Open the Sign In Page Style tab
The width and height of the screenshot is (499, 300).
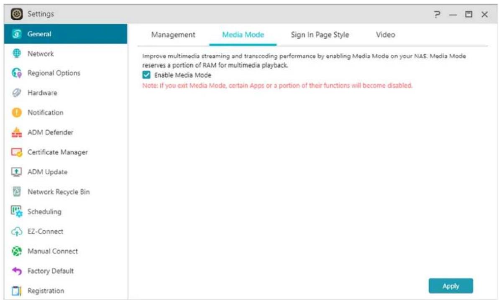[x=320, y=35]
